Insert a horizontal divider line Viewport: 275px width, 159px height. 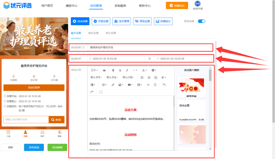coord(155,85)
